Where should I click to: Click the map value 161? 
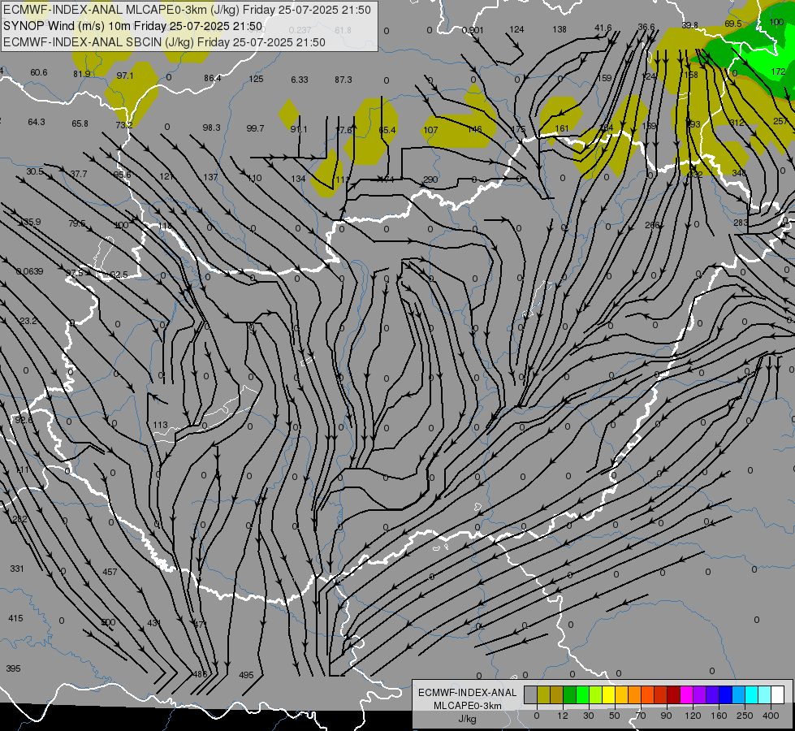pyautogui.click(x=562, y=128)
